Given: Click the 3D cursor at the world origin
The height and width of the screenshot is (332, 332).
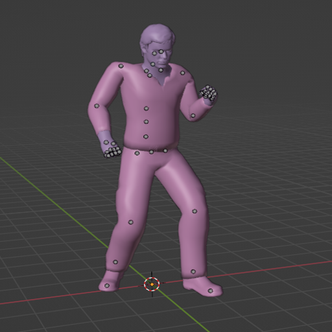Looking at the screenshot, I should pyautogui.click(x=152, y=284).
